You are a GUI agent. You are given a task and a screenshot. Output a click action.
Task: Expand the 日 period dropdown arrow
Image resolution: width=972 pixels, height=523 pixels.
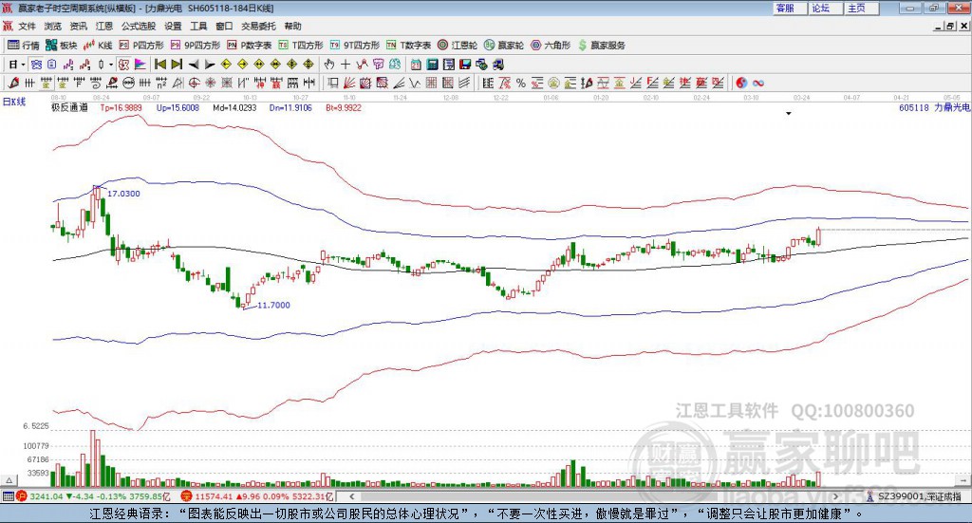pyautogui.click(x=23, y=65)
